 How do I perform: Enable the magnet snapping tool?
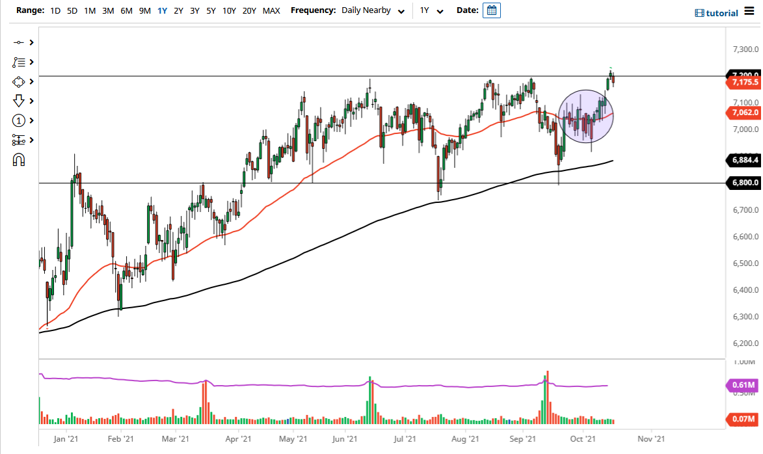20,159
